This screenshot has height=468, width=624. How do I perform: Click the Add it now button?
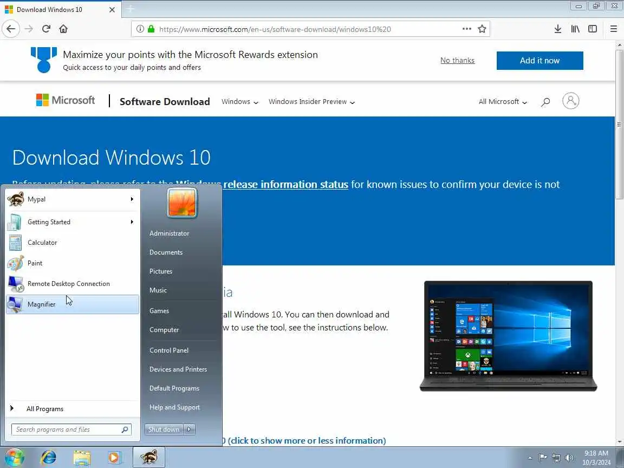click(x=539, y=61)
